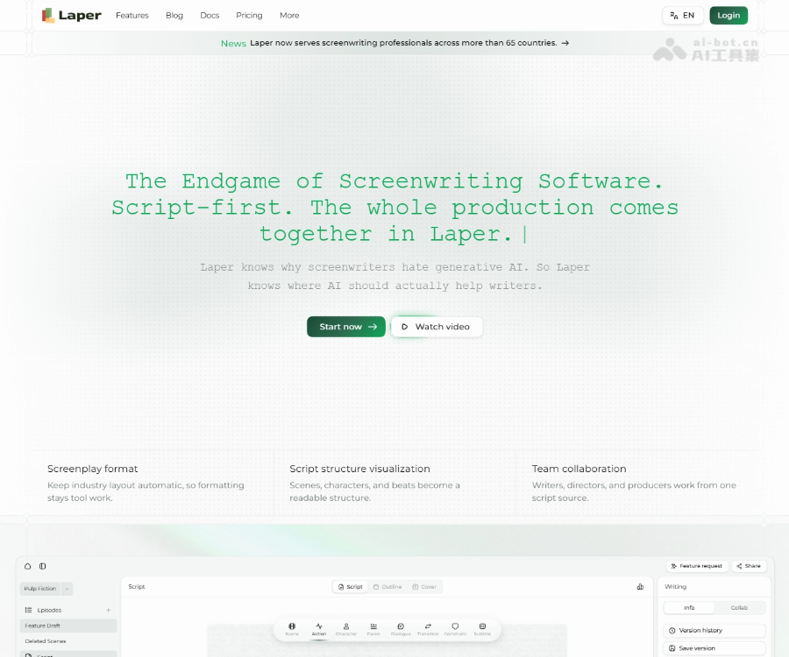Click Save version

click(x=714, y=648)
